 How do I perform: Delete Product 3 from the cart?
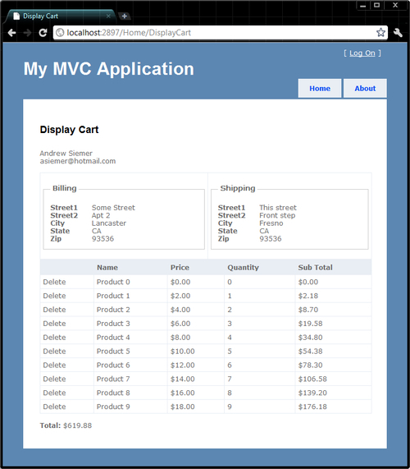(54, 324)
